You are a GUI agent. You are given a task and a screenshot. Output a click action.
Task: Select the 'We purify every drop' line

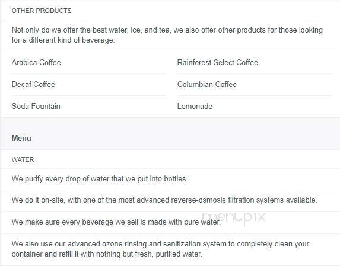100,179
